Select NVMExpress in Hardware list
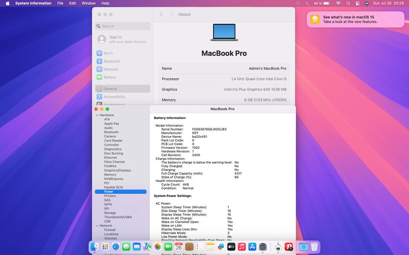Viewport: 409px width, 255px height. click(113, 179)
